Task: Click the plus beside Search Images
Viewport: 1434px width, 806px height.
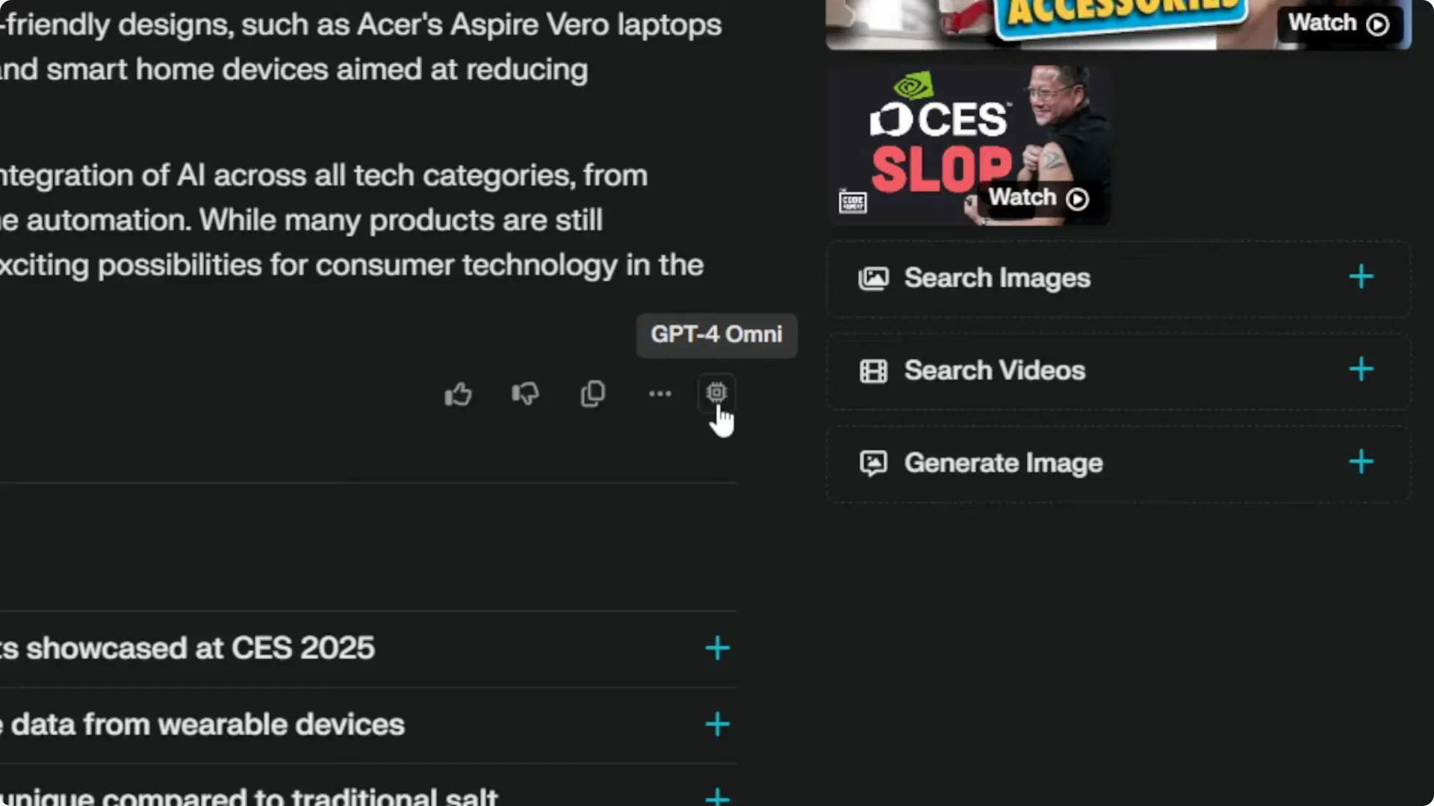Action: [1361, 277]
